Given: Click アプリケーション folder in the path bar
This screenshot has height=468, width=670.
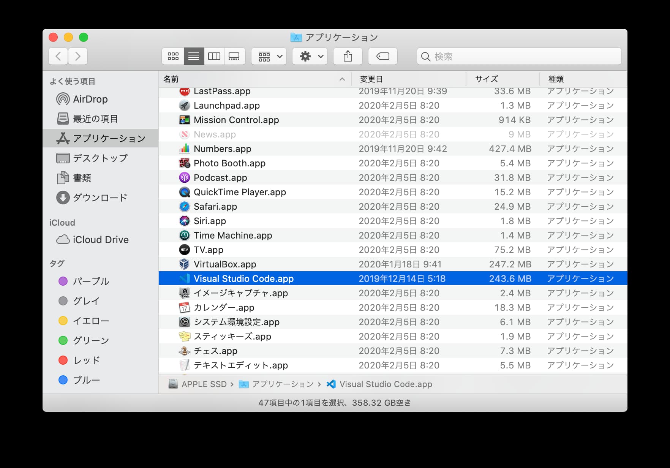Looking at the screenshot, I should click(x=276, y=384).
